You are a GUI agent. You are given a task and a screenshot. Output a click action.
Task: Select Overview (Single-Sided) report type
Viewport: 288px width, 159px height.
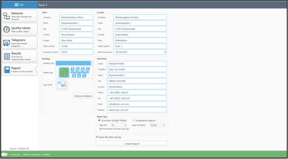[99, 120]
